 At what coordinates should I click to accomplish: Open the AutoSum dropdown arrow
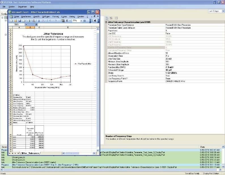(70, 21)
